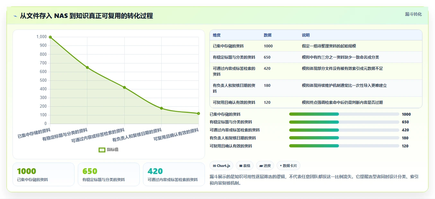Image resolution: width=435 pixels, height=199 pixels.
Task: Click the progress list label 可复用且确认有效的资料
Action: click(231, 146)
